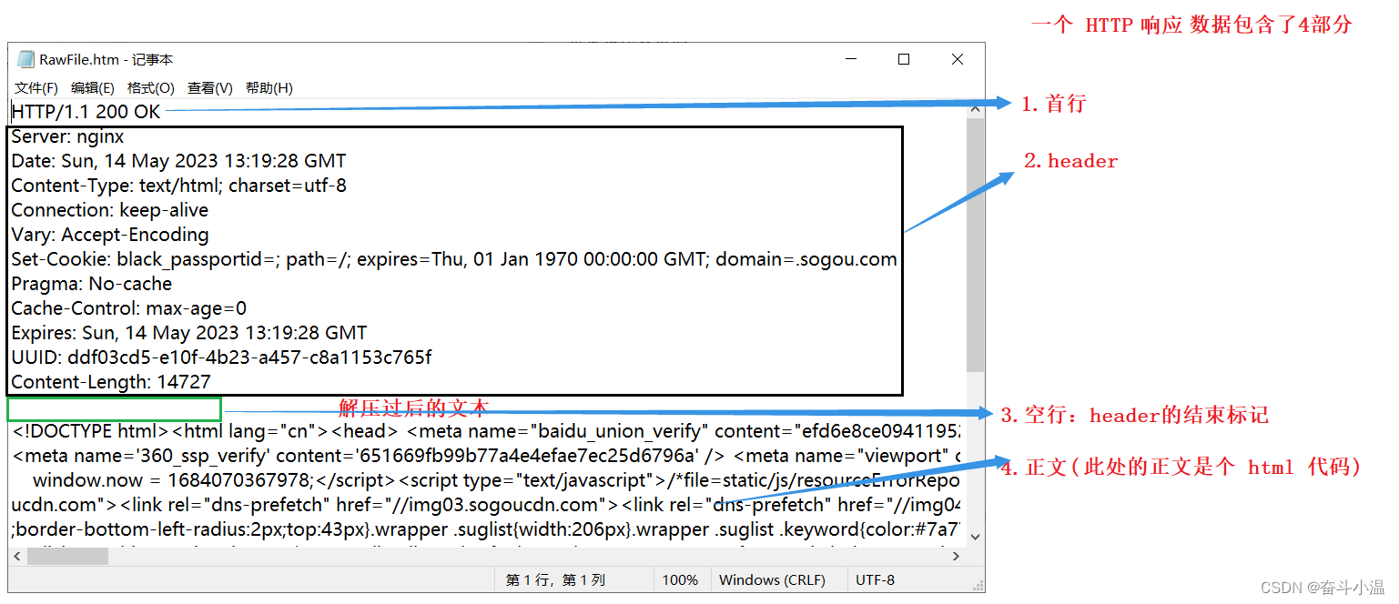Click the vertical scrollbar down arrow
This screenshot has height=604, width=1399.
[975, 537]
